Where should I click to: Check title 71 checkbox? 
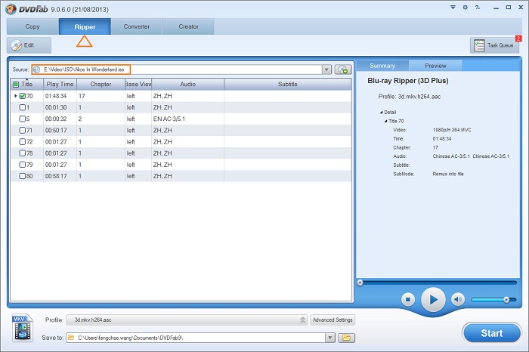[22, 130]
